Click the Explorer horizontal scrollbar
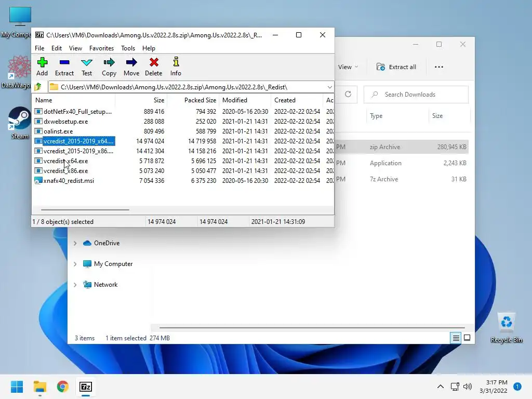Image resolution: width=532 pixels, height=399 pixels. (x=312, y=328)
